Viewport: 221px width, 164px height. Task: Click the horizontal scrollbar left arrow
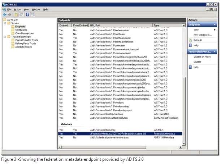pos(60,147)
